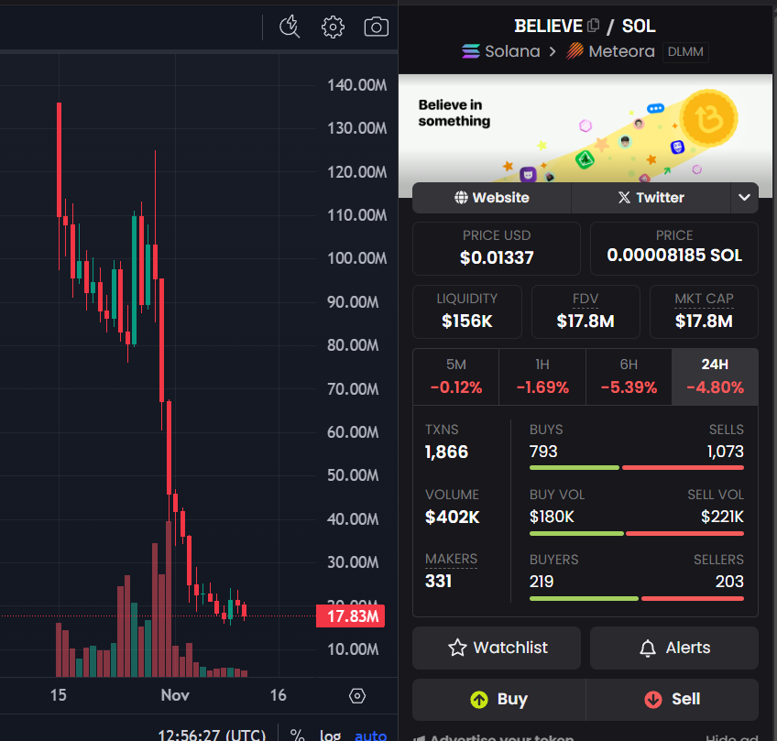
Task: Click the Website globe icon
Action: 462,198
